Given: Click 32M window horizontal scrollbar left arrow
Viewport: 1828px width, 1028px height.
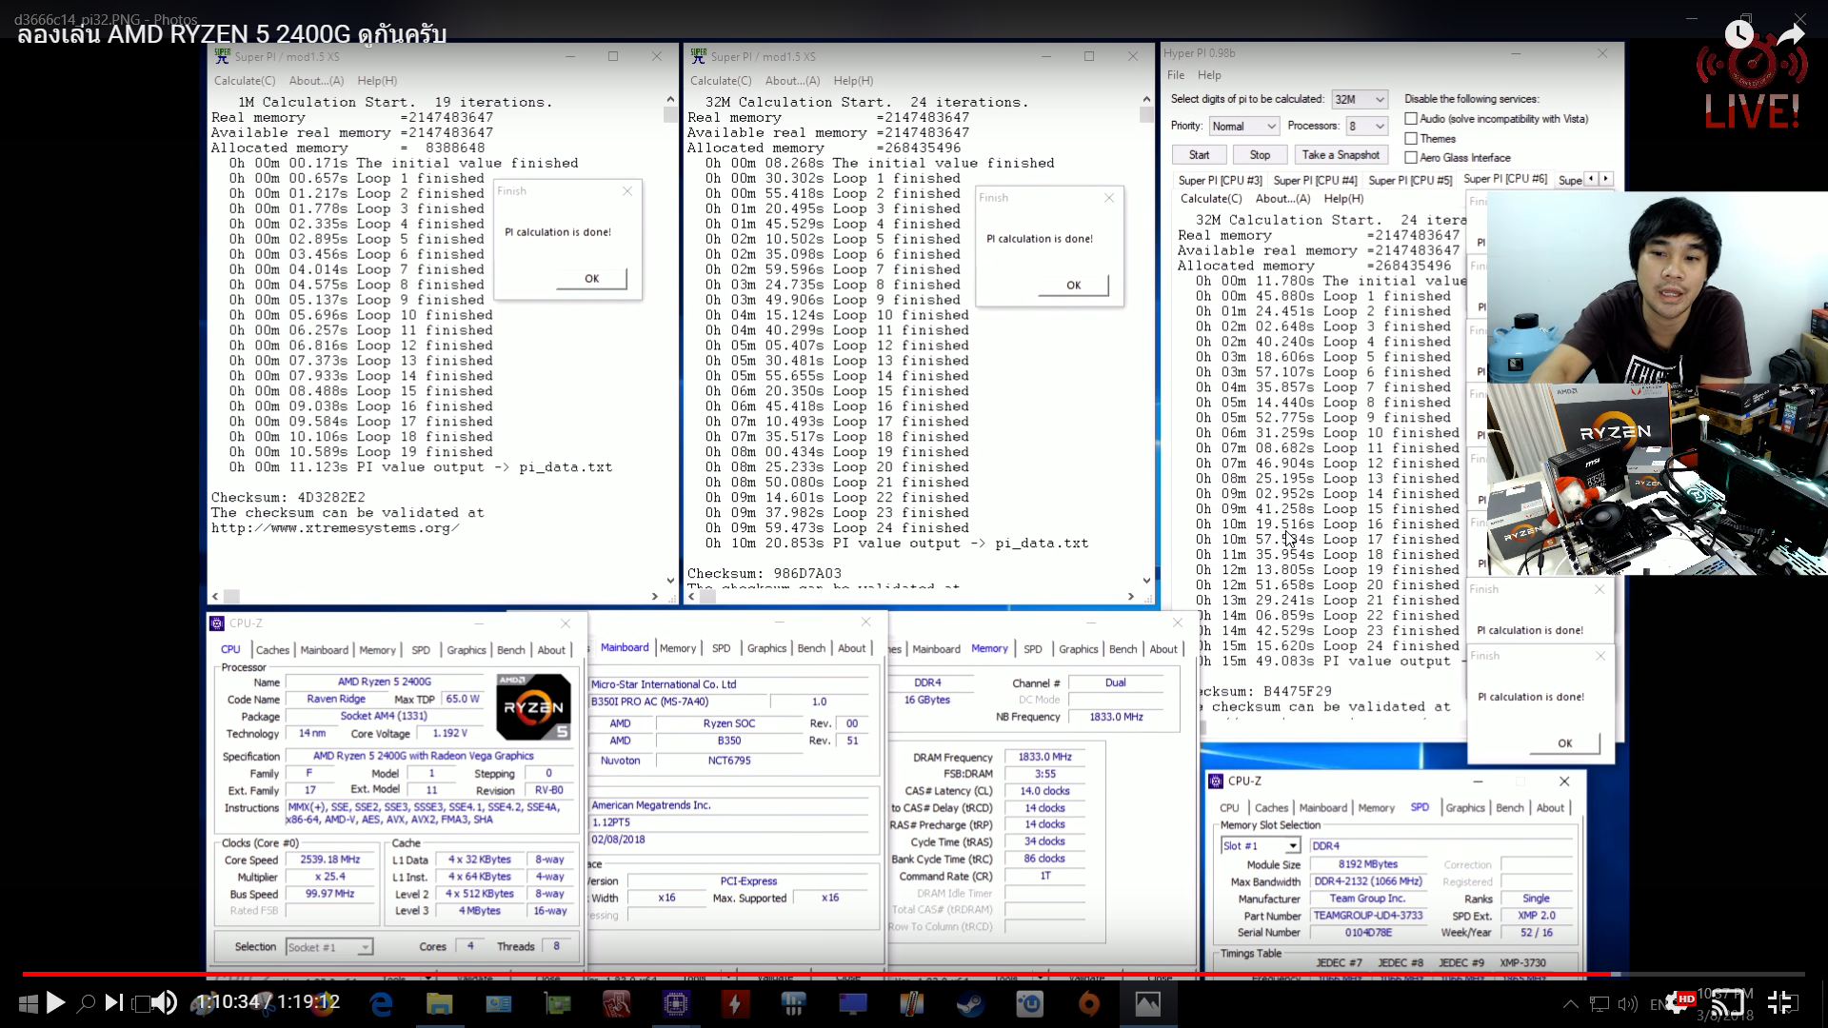Looking at the screenshot, I should pyautogui.click(x=691, y=596).
